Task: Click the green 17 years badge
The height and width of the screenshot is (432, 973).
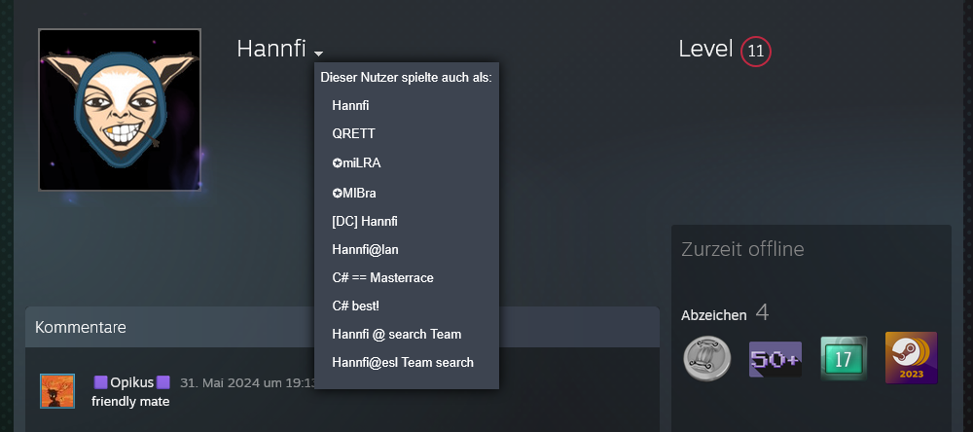Action: 843,358
